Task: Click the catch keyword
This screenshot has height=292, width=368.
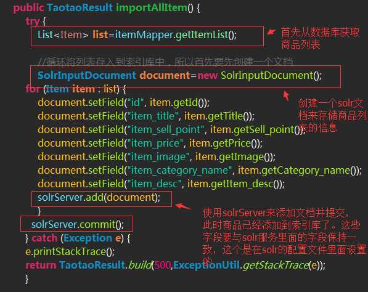Action: 44,238
